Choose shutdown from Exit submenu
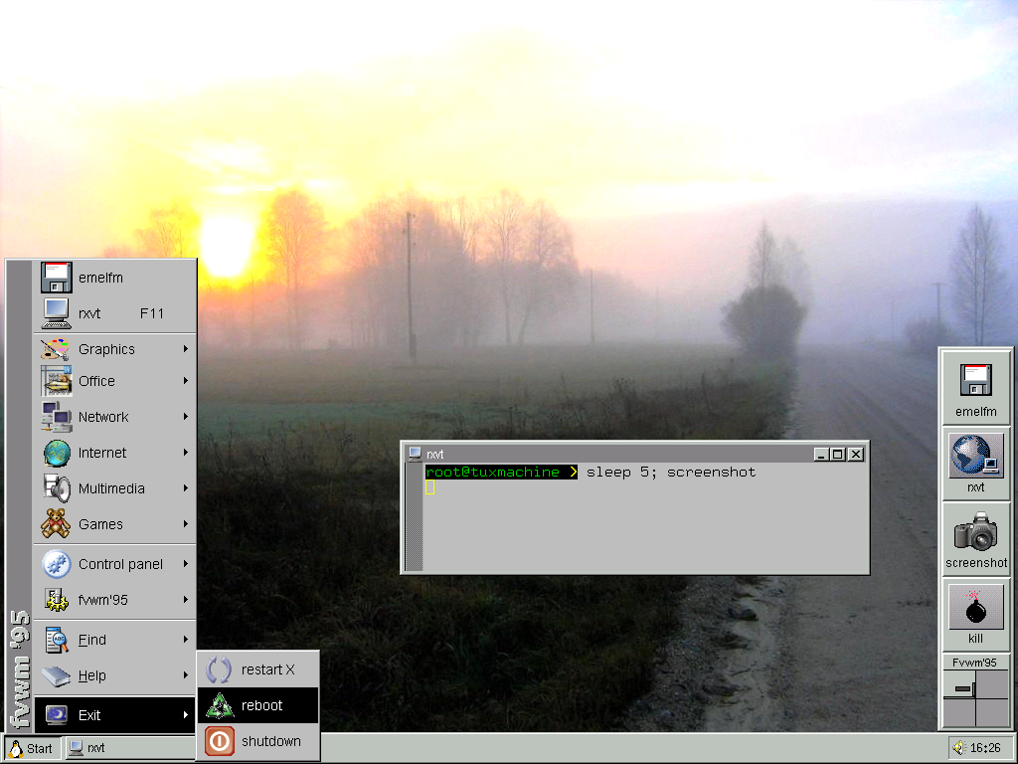 point(257,741)
